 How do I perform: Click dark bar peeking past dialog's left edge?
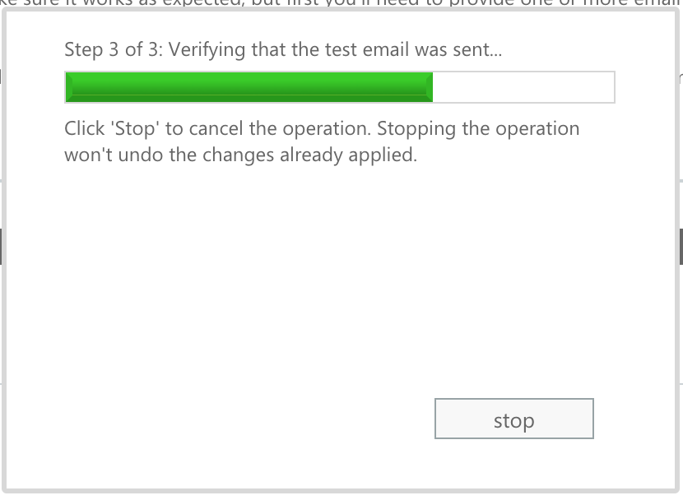tap(1, 247)
